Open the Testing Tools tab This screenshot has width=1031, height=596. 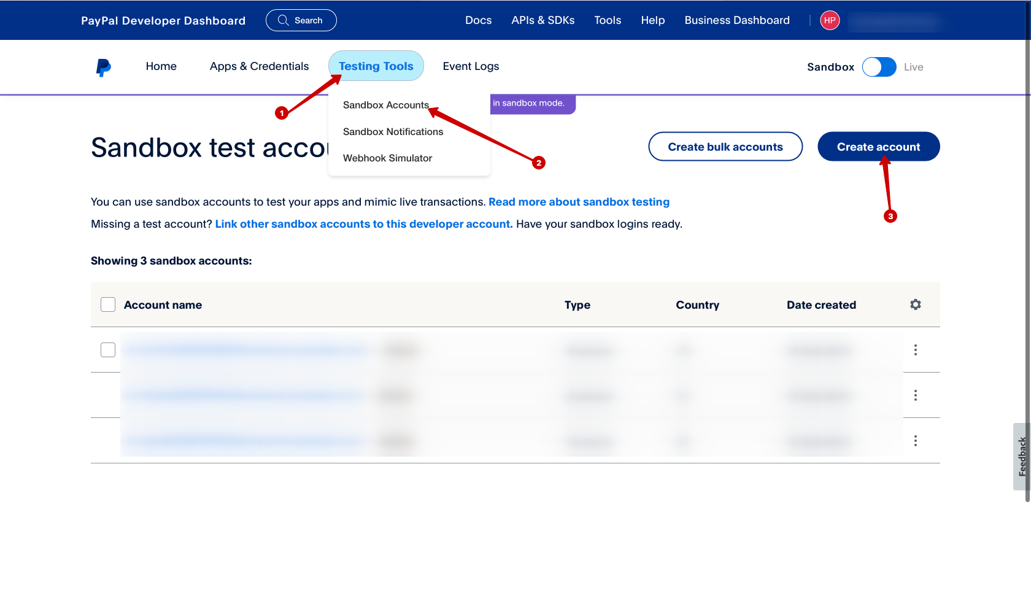click(x=376, y=66)
